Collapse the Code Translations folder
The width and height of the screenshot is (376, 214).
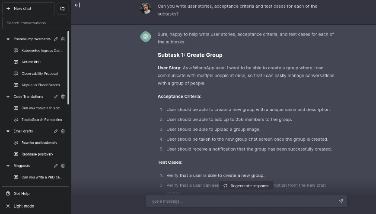[x=8, y=97]
